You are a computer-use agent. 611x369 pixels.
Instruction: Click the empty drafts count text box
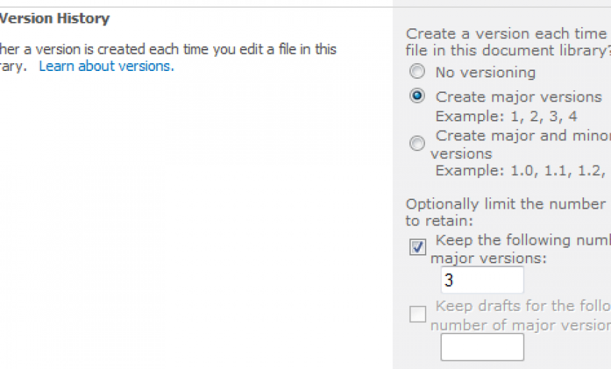coord(482,347)
